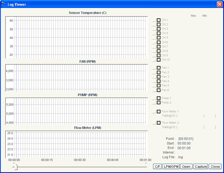This screenshot has width=224, height=173.
Task: Enable the Pump.1 checkbox
Action: tap(159, 98)
